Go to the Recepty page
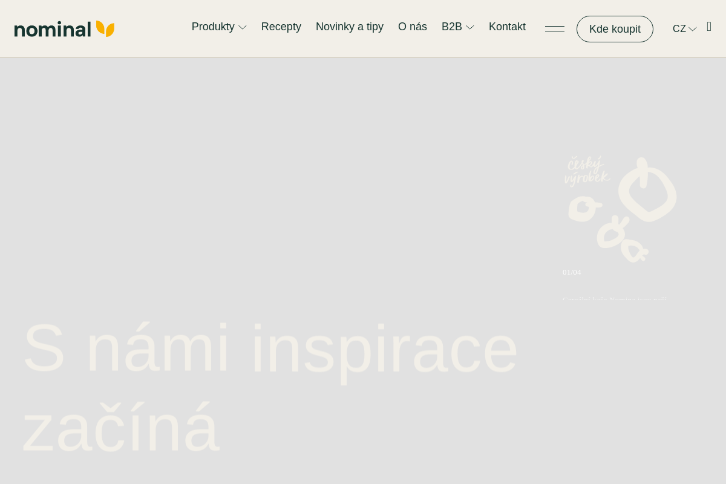 [x=281, y=27]
